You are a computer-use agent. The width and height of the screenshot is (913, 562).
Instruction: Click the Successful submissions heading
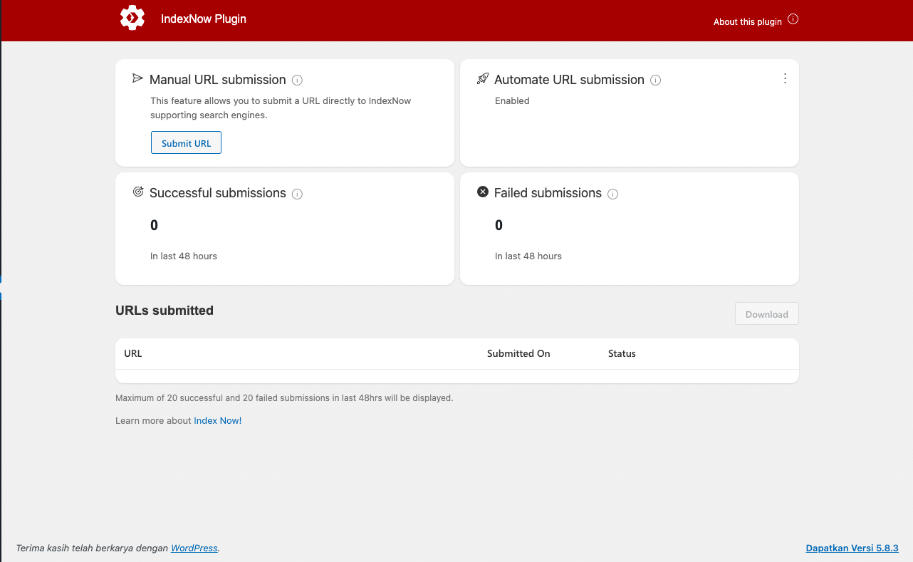pyautogui.click(x=218, y=193)
